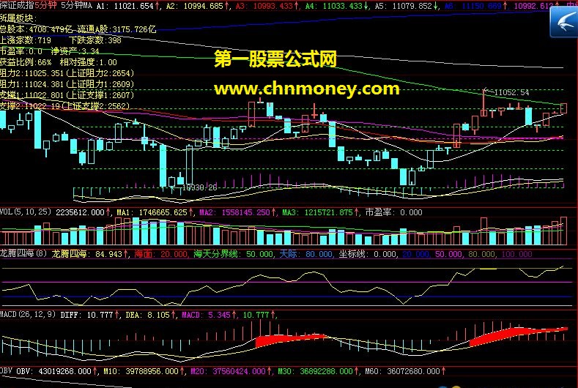Select the 获益比例:66% text
This screenshot has height=388, width=578.
[26, 62]
